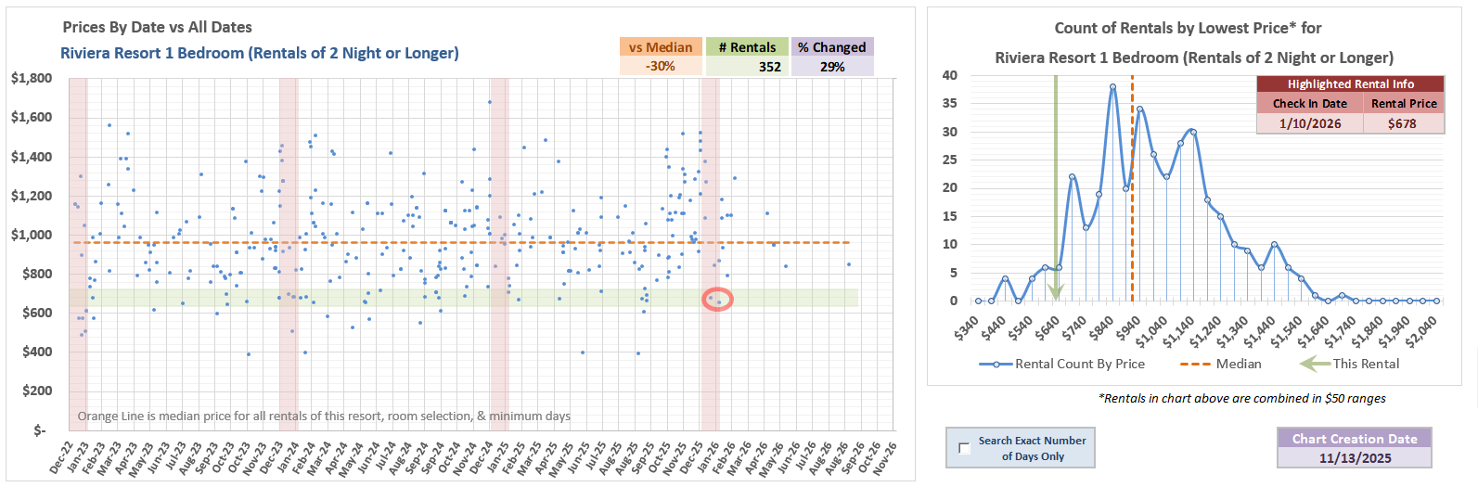Click the Prices By Date vs All Dates title

coord(157,28)
